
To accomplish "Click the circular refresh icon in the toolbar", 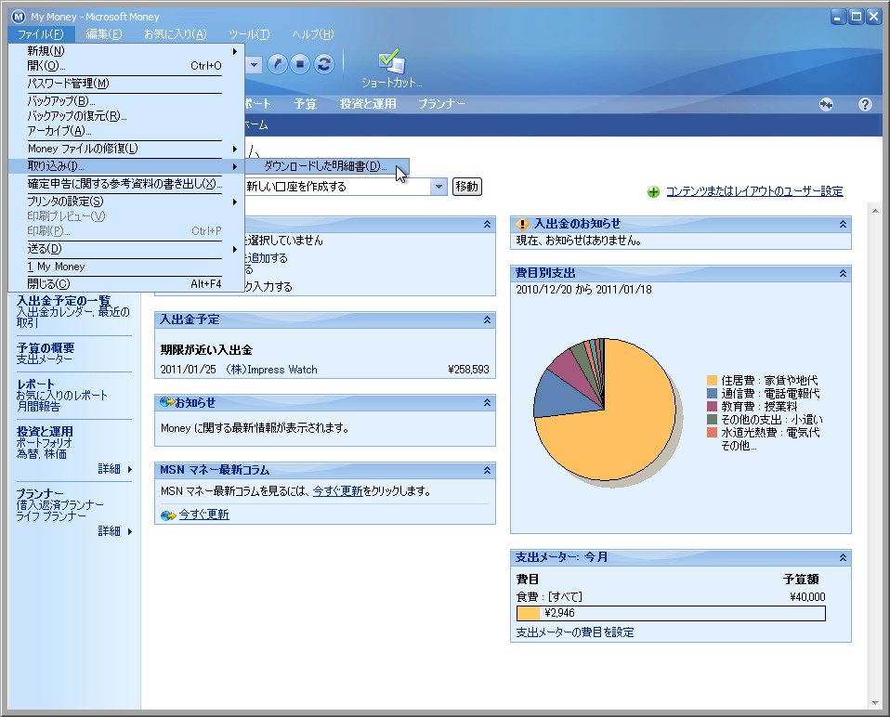I will [323, 64].
